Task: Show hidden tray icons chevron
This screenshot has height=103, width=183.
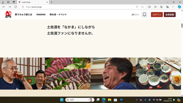Action: point(137,100)
